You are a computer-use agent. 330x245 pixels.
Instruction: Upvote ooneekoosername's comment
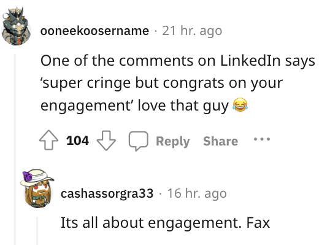48,140
